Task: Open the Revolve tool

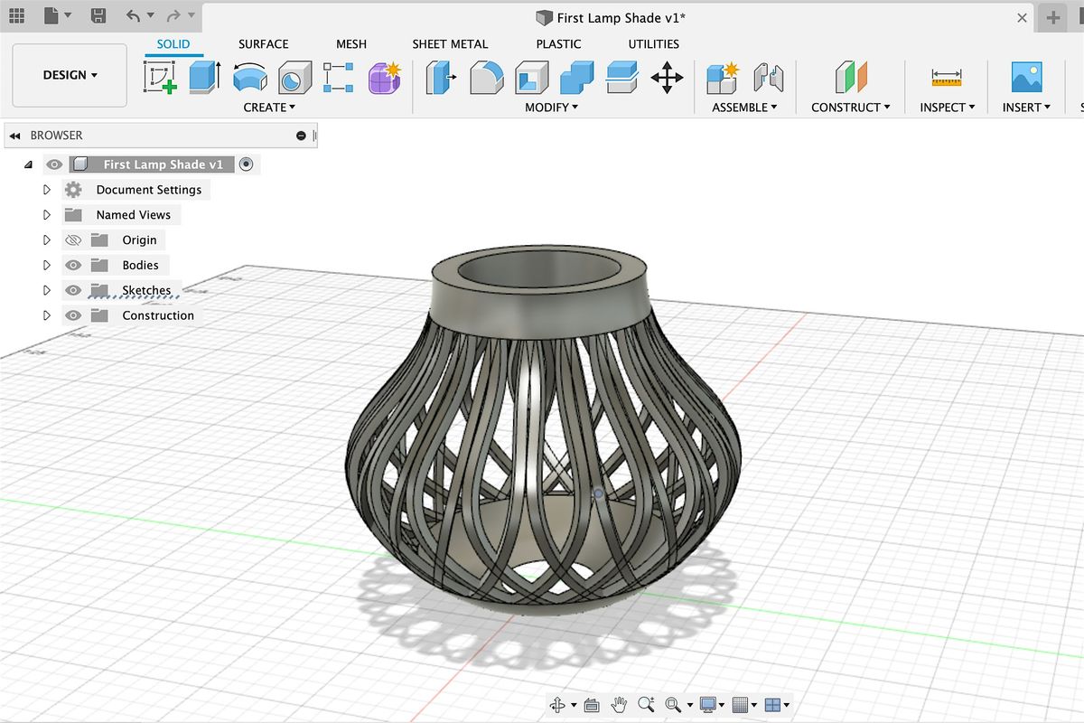Action: point(249,78)
